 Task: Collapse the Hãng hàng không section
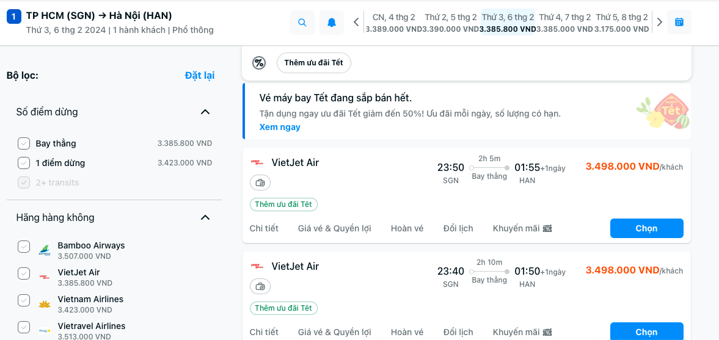click(205, 217)
